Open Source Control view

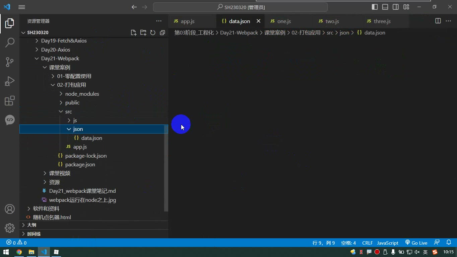pyautogui.click(x=10, y=62)
